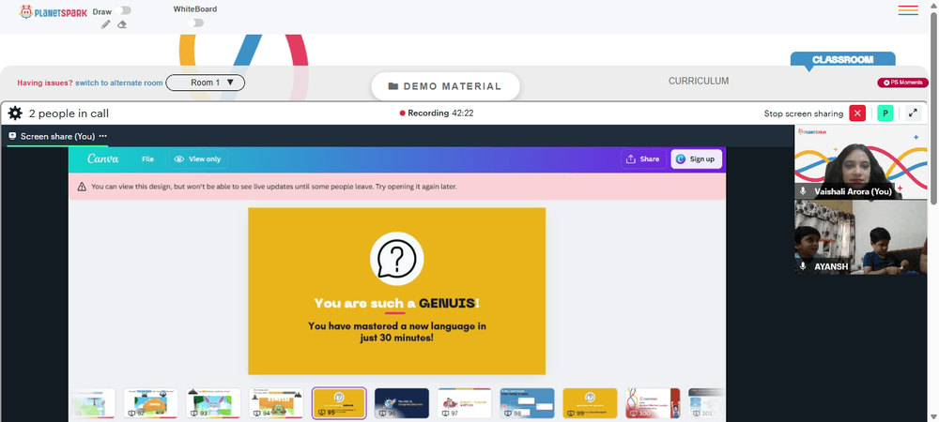Open the hamburger menu in top bar
The width and height of the screenshot is (939, 422).
[908, 10]
